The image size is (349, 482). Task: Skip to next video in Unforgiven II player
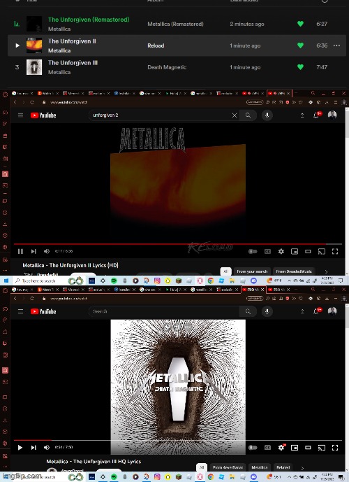click(34, 251)
